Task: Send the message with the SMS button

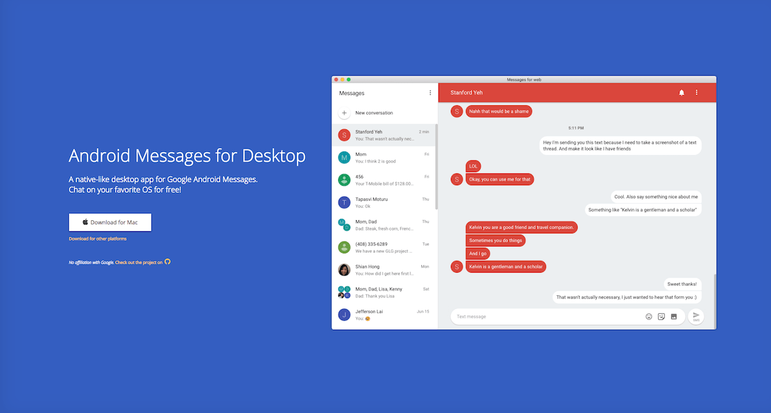Action: [x=695, y=316]
